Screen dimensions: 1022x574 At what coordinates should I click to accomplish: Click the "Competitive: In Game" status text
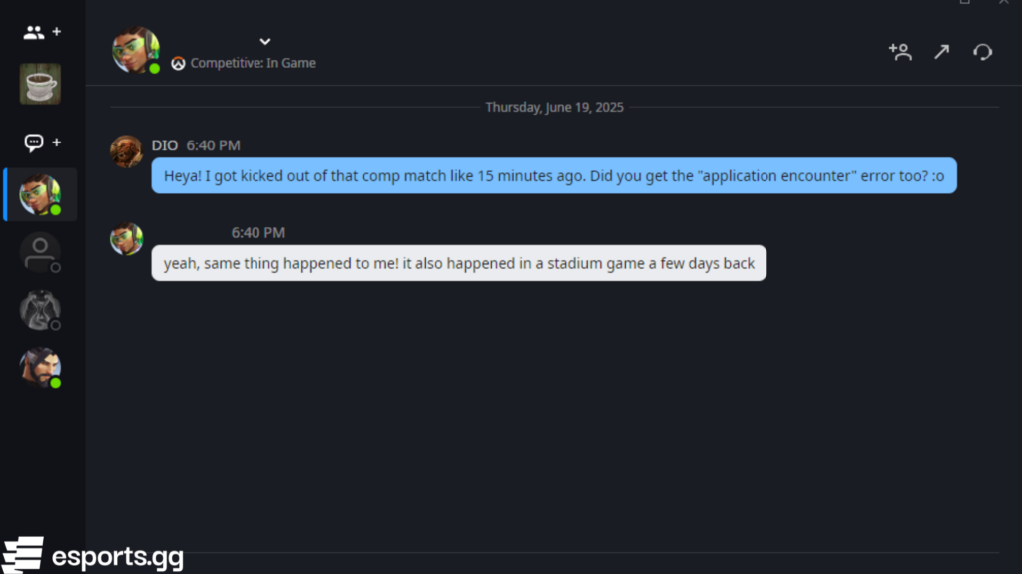[x=254, y=63]
